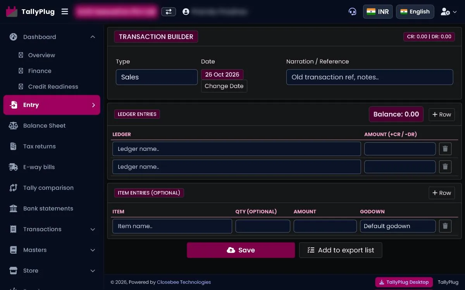Click the Overview hourglass icon
Viewport: 465px width, 290px height.
(21, 55)
